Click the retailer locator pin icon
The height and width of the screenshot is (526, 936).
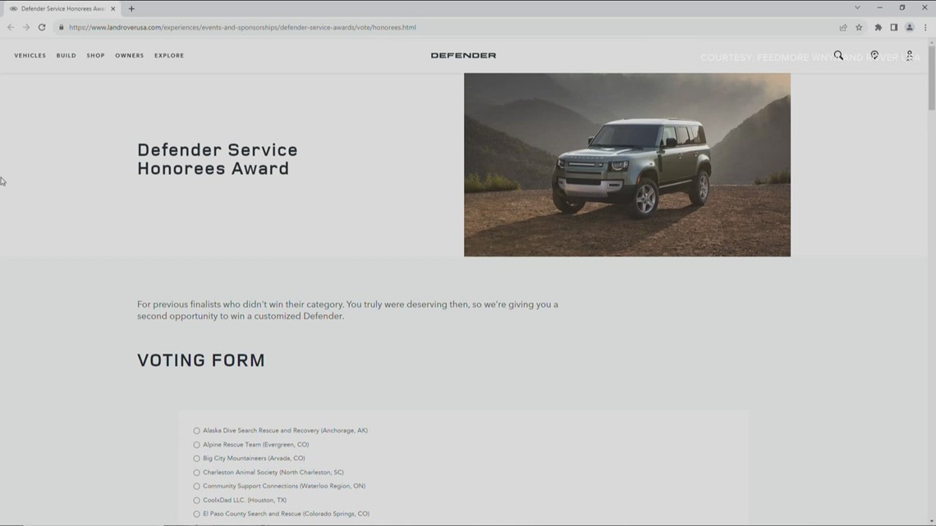point(874,56)
